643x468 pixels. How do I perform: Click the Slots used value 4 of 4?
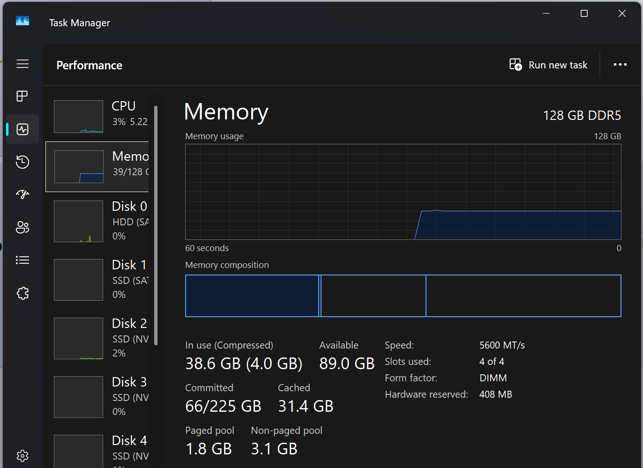(x=492, y=362)
